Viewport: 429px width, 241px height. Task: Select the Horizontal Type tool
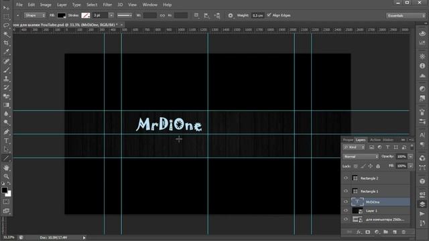click(6, 141)
